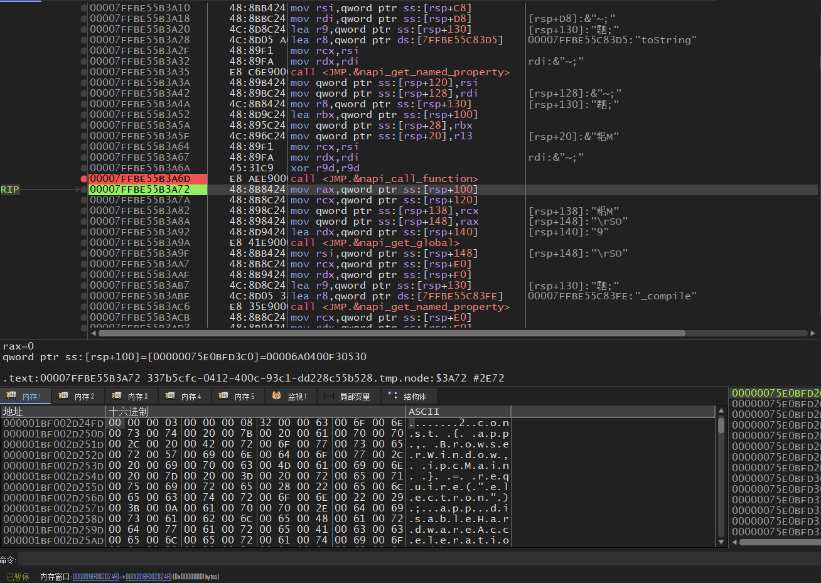821x583 pixels.
Task: Click the 内存 5 tab truck icon
Action: [x=223, y=396]
